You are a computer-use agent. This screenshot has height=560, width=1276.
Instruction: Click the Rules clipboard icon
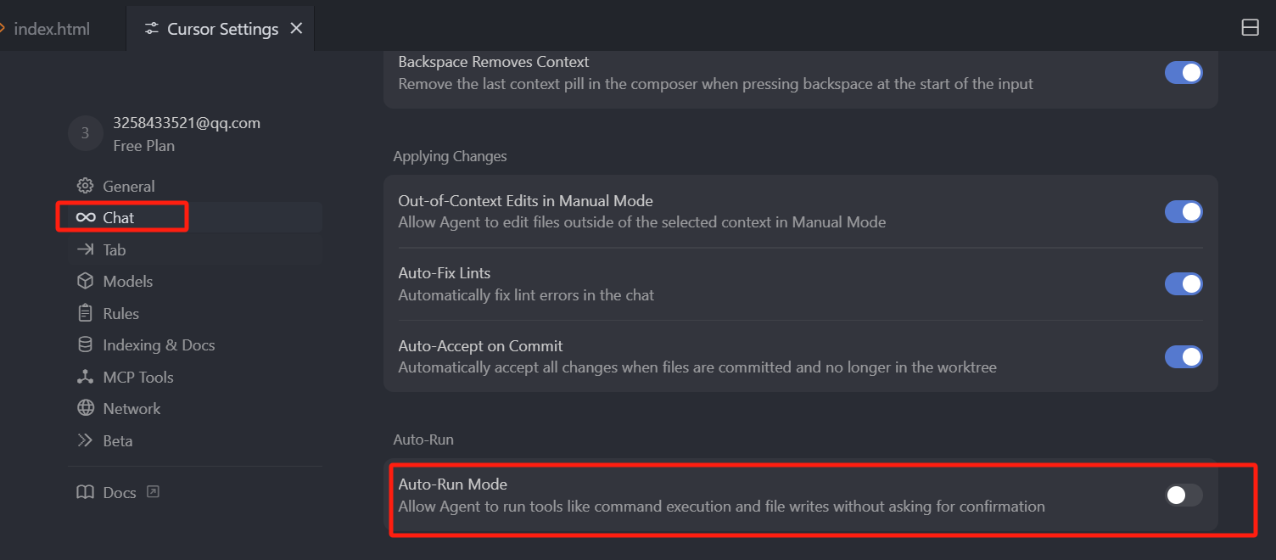coord(85,313)
